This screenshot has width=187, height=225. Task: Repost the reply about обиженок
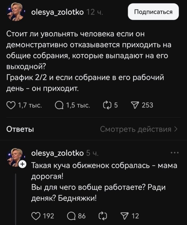point(102,216)
